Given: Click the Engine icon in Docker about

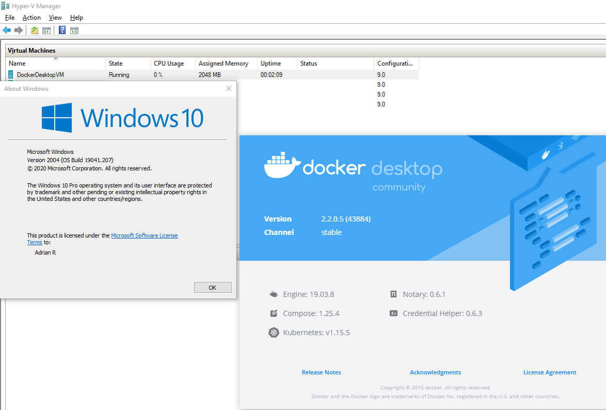Looking at the screenshot, I should pos(274,294).
